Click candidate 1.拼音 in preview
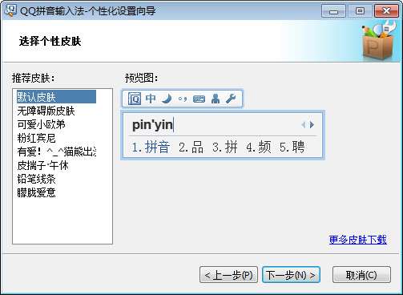Viewport: 403px width, 295px height. pos(151,147)
